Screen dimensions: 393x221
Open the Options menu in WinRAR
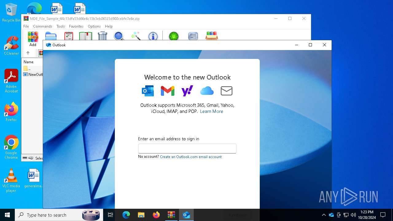(x=94, y=26)
